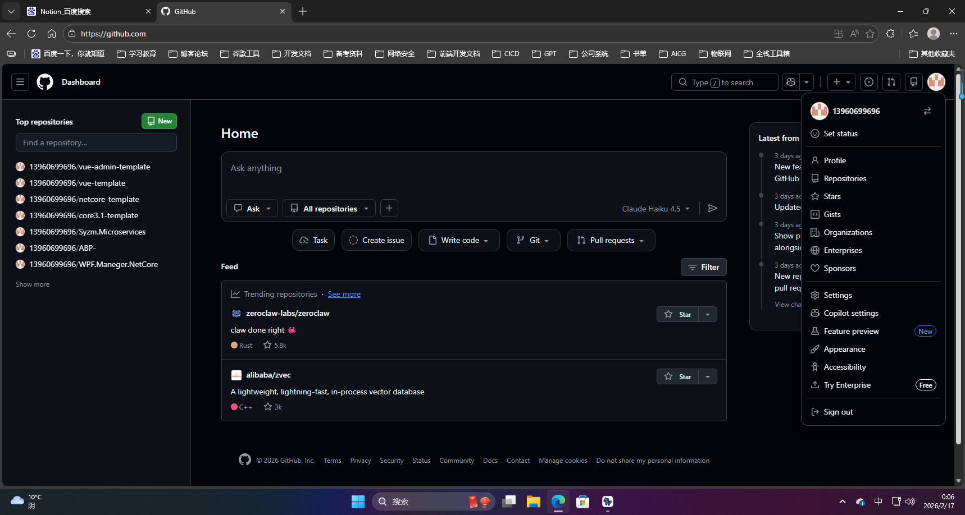
Task: Open the Notifications inbox icon
Action: point(914,82)
